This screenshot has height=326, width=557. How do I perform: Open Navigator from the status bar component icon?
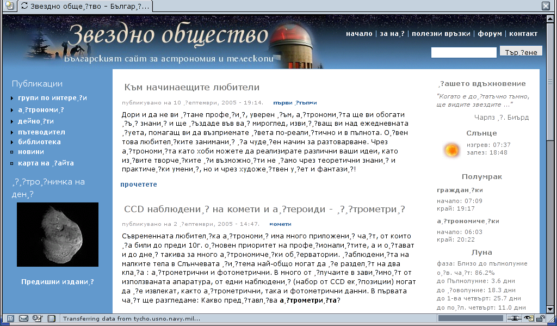click(x=10, y=318)
